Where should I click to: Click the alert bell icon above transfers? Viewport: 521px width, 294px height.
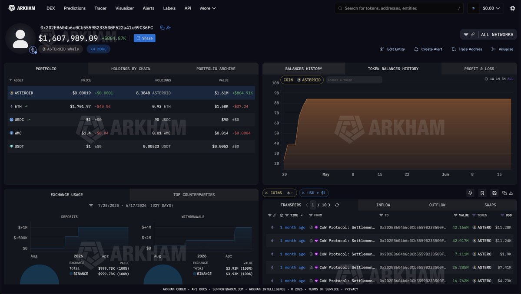tap(470, 193)
